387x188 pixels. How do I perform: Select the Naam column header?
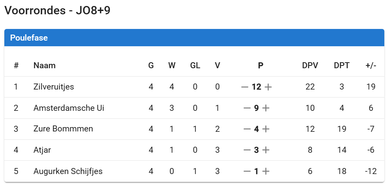(x=44, y=66)
